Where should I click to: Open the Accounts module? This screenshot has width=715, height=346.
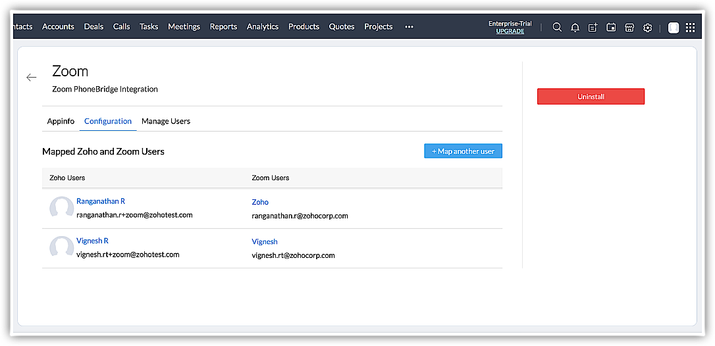point(58,26)
